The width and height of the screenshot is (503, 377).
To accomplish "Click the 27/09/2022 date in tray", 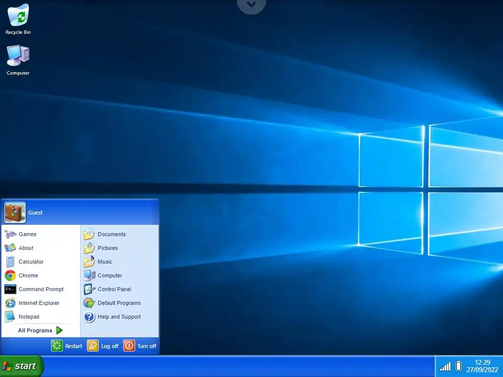I will (x=482, y=370).
